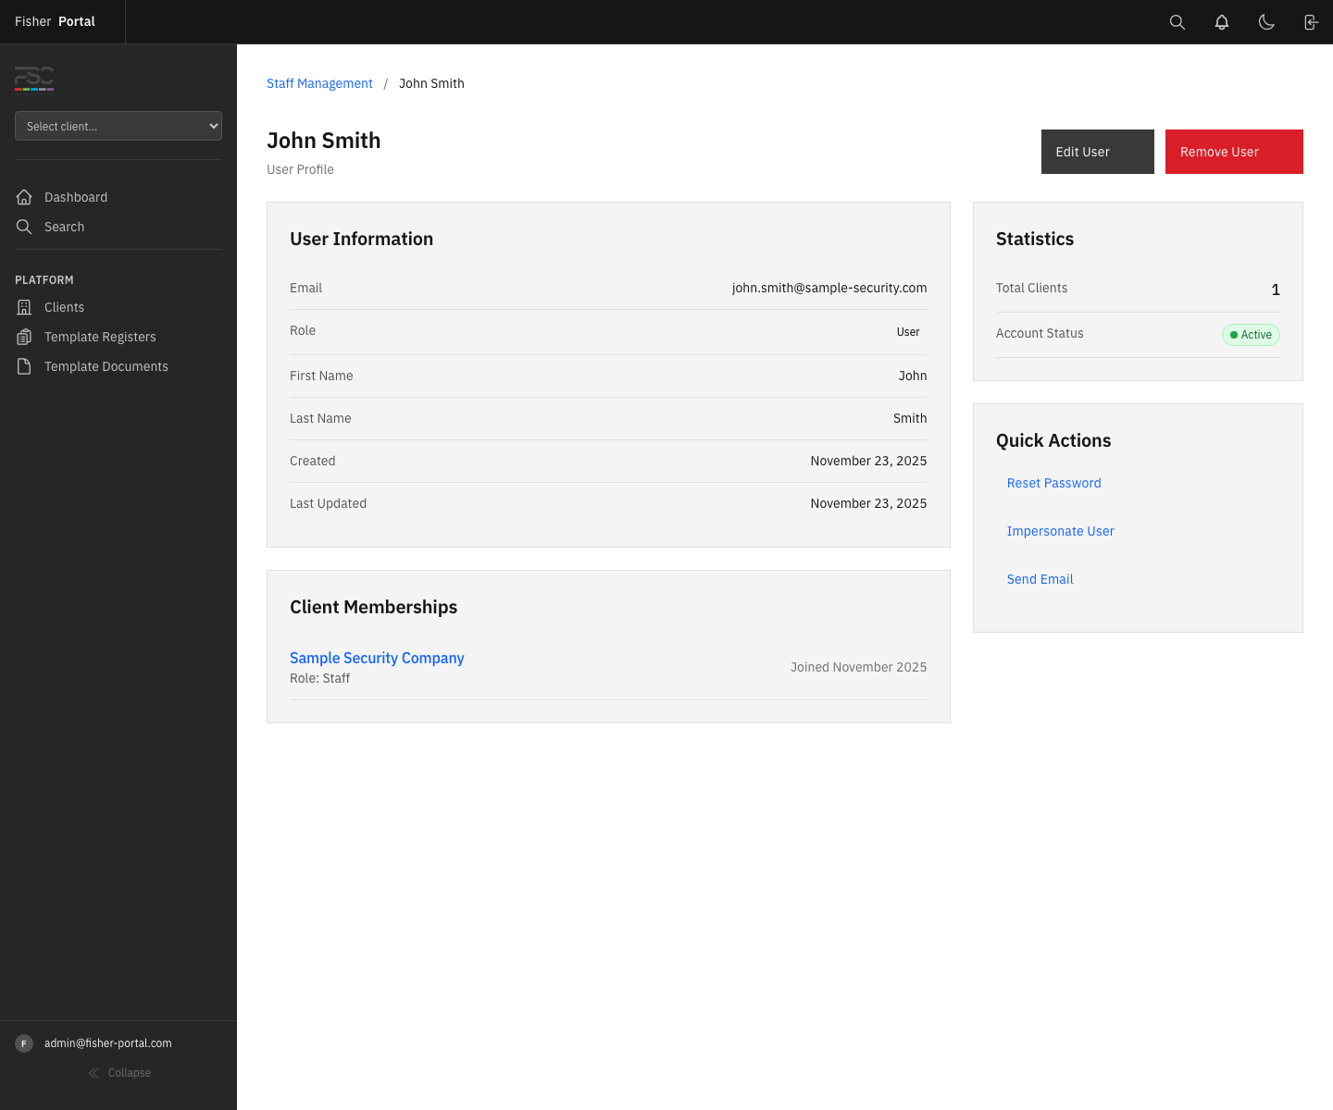Open the Select client dropdown
Image resolution: width=1333 pixels, height=1110 pixels.
118,126
